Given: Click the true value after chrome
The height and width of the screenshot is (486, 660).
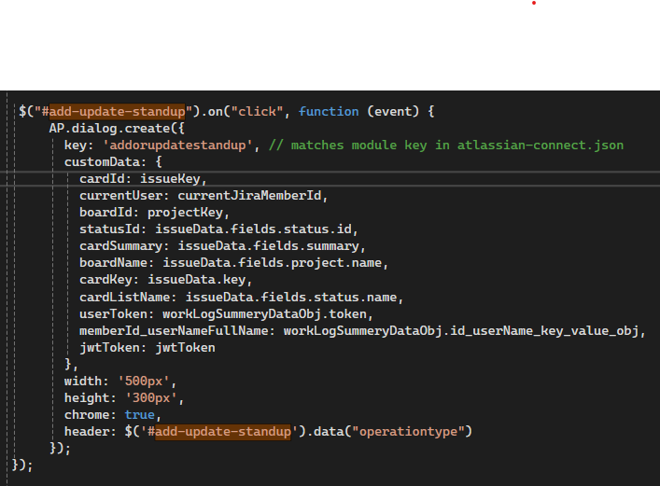Looking at the screenshot, I should point(140,415).
